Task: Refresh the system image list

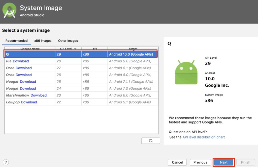Action: [151, 140]
